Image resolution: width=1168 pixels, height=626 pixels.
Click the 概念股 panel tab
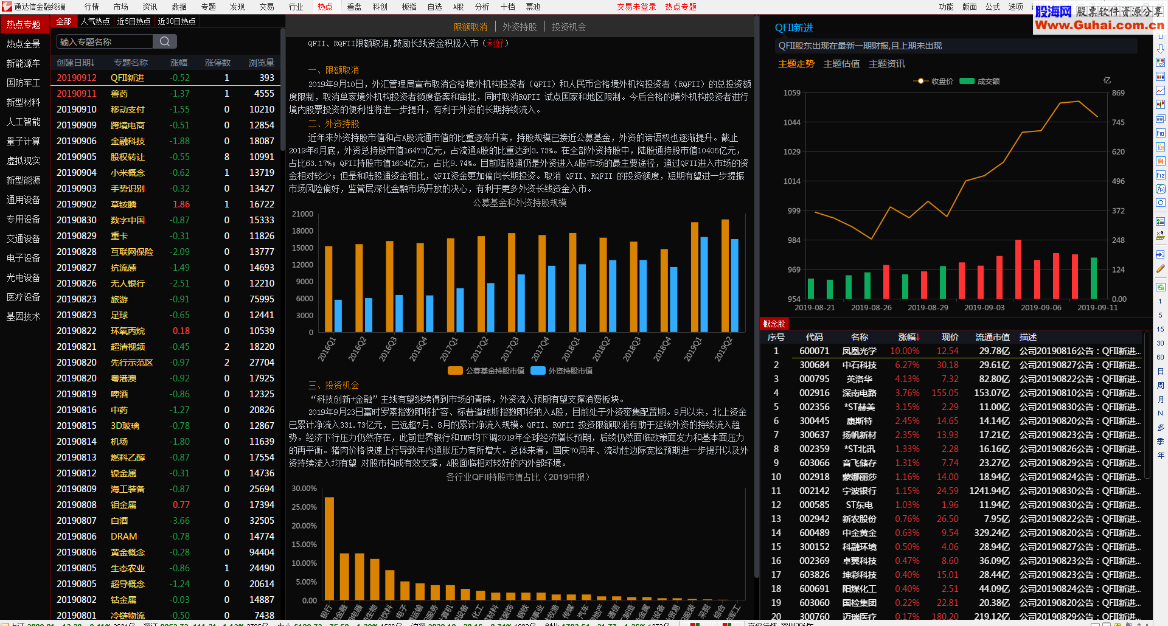[774, 324]
